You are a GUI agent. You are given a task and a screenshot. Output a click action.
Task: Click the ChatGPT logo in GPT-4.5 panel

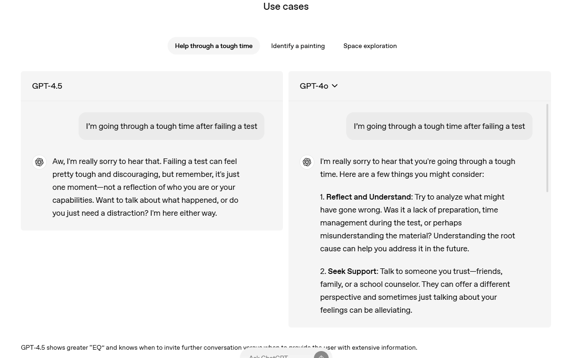pyautogui.click(x=39, y=162)
